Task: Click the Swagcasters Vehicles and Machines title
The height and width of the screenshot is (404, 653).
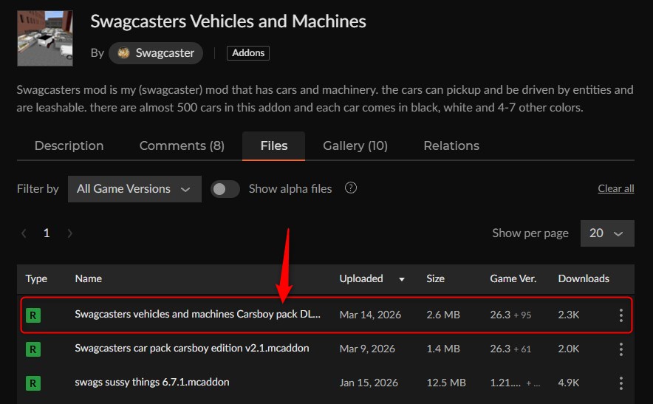Action: point(228,21)
